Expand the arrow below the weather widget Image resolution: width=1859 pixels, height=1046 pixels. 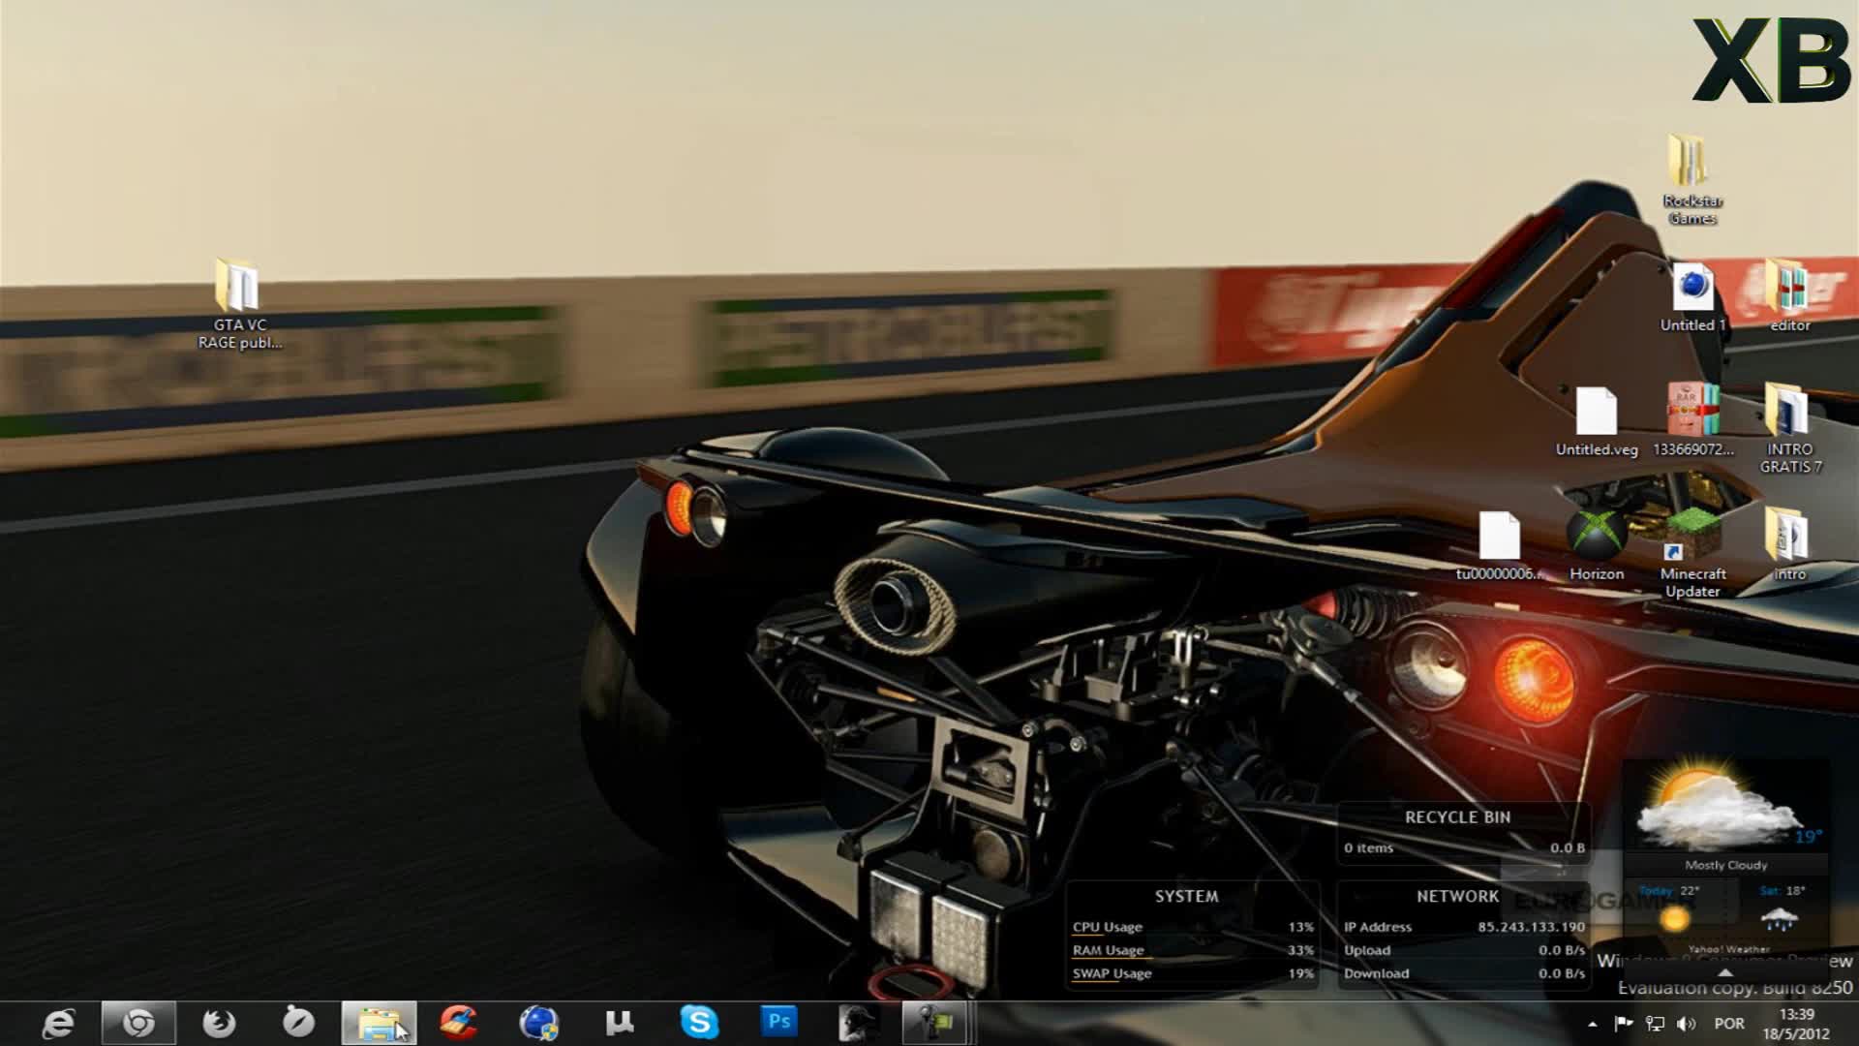point(1725,972)
